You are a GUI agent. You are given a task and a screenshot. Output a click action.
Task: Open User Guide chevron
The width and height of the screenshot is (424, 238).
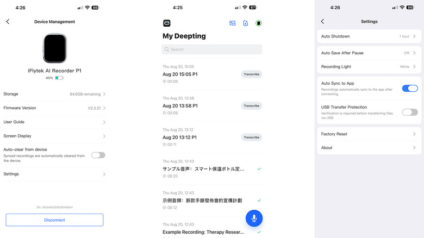[x=104, y=122]
